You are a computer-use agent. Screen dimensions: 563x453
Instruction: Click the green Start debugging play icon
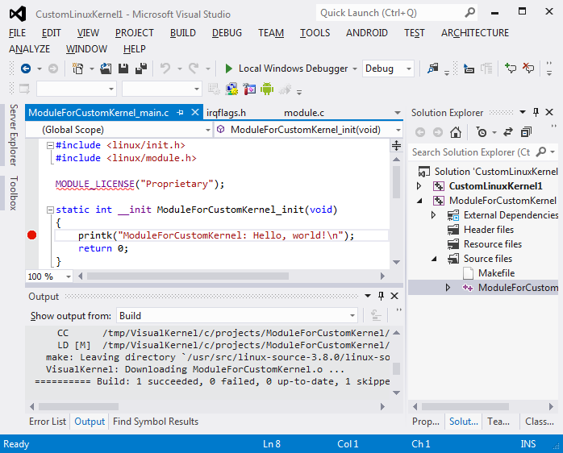pyautogui.click(x=228, y=69)
